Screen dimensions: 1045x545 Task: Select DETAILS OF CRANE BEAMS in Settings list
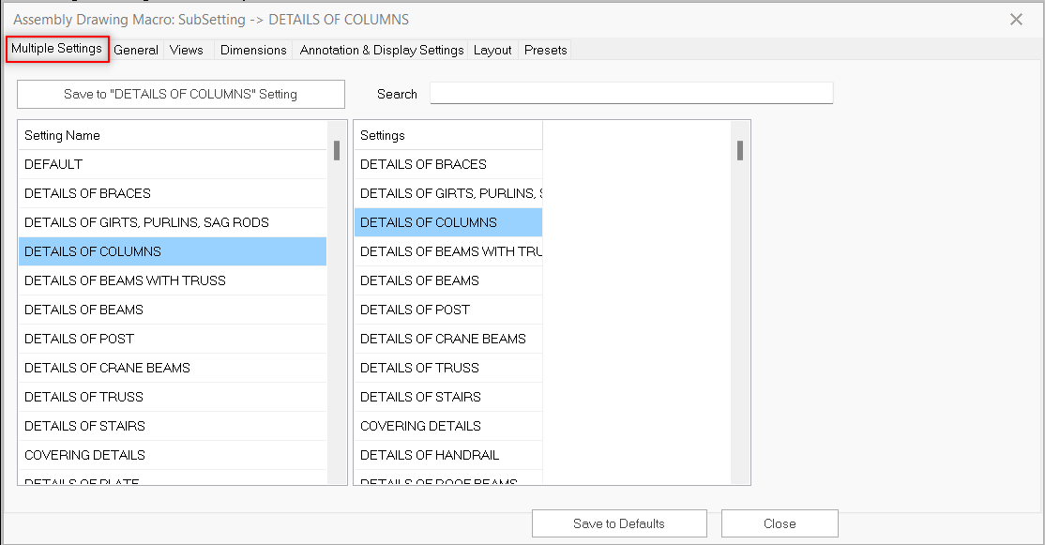(443, 339)
